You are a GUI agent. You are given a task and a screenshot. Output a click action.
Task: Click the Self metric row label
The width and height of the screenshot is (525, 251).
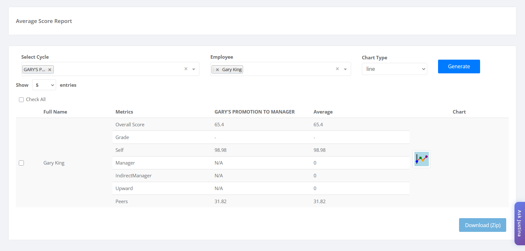click(119, 150)
